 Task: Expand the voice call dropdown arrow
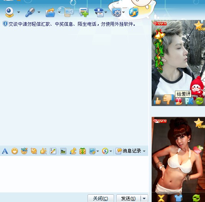(x=39, y=12)
